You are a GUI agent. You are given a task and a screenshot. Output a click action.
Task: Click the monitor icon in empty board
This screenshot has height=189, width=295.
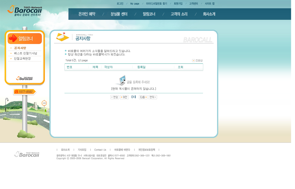(121, 80)
